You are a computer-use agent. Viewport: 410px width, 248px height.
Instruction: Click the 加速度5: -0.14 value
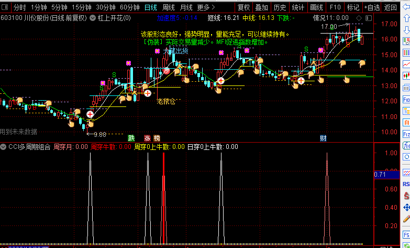tap(177, 18)
